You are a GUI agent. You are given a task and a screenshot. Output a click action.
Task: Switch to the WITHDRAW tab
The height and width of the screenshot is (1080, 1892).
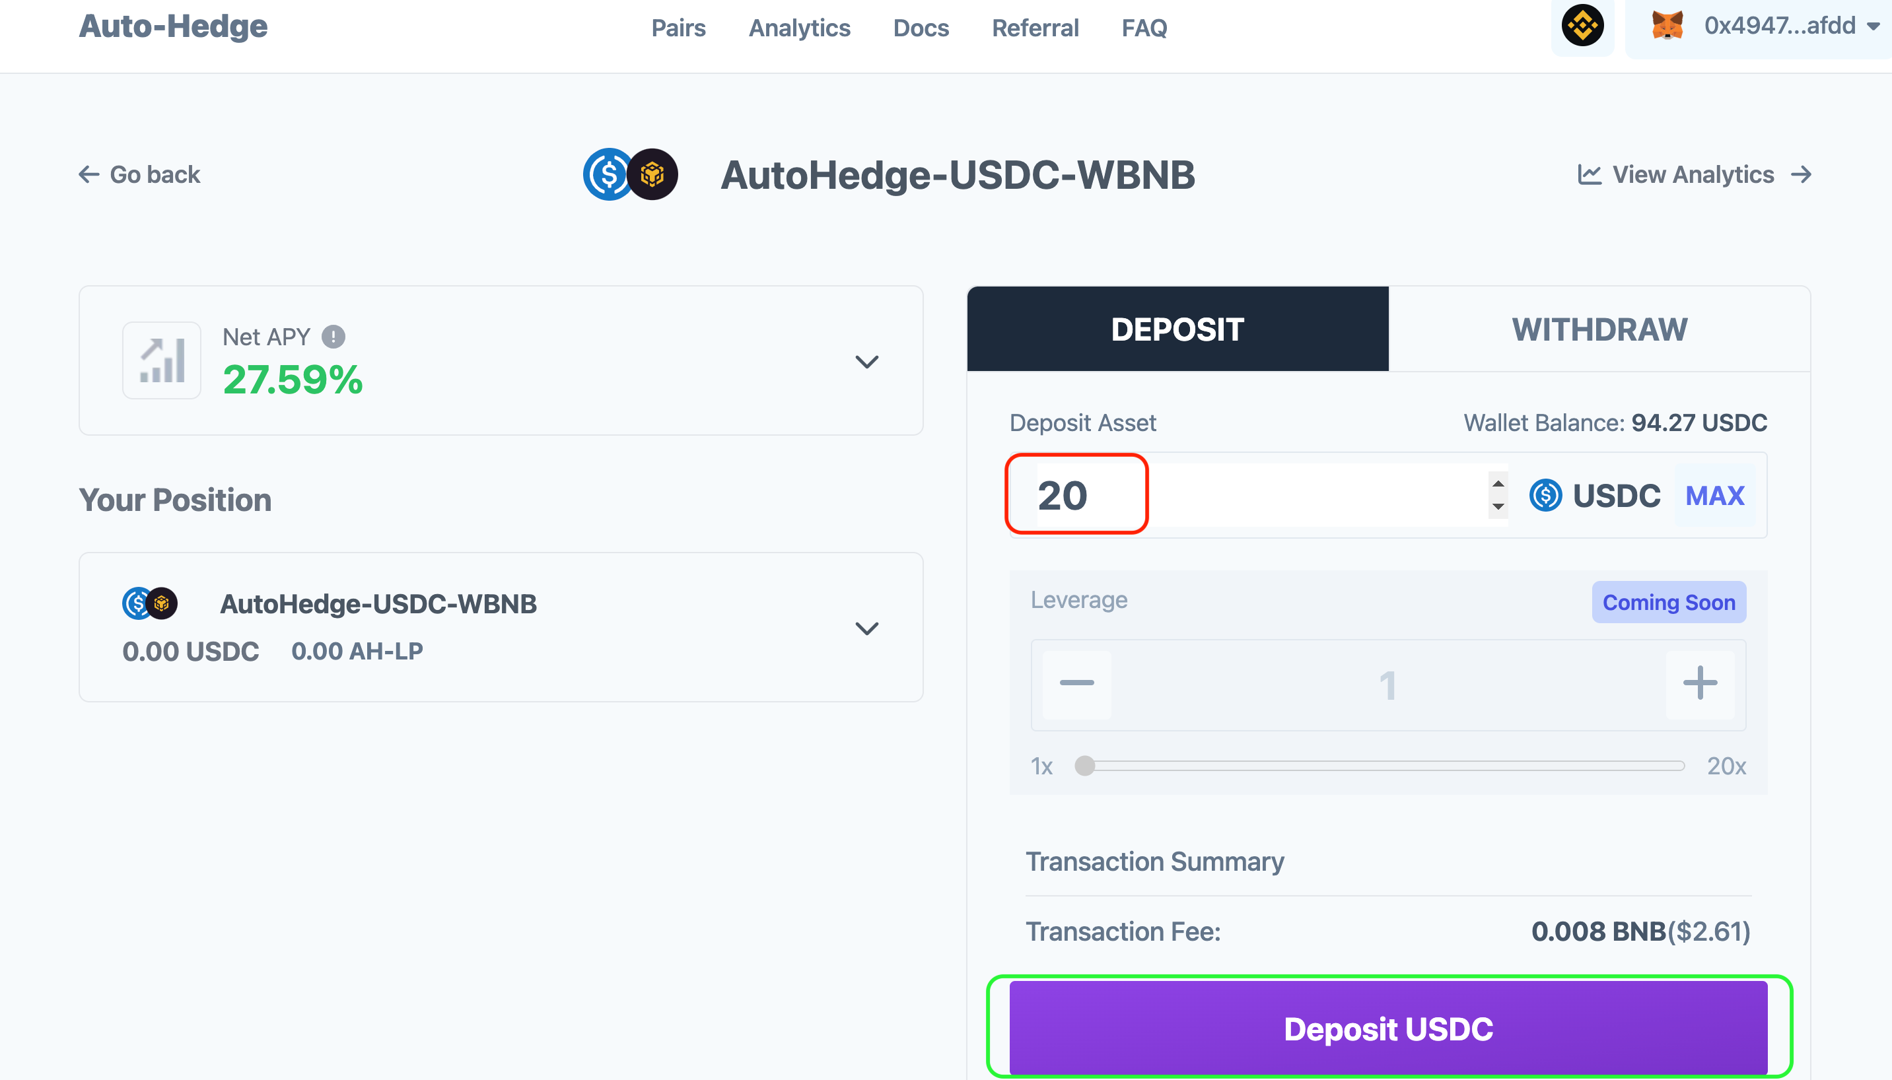click(x=1599, y=329)
